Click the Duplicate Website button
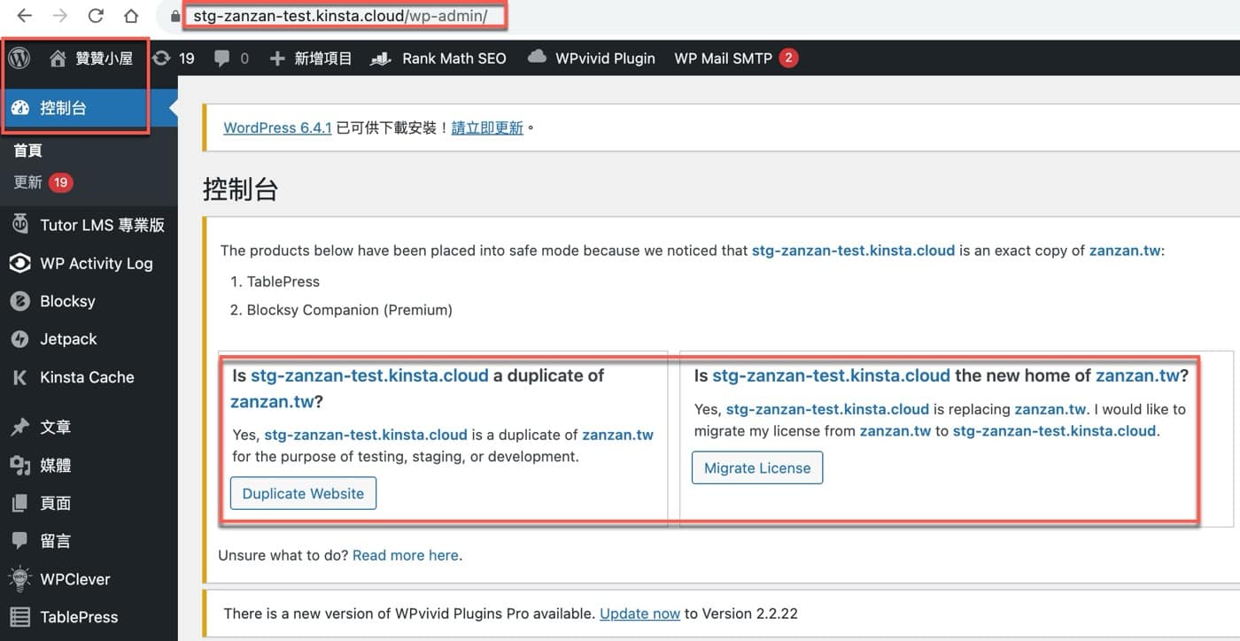 [303, 493]
